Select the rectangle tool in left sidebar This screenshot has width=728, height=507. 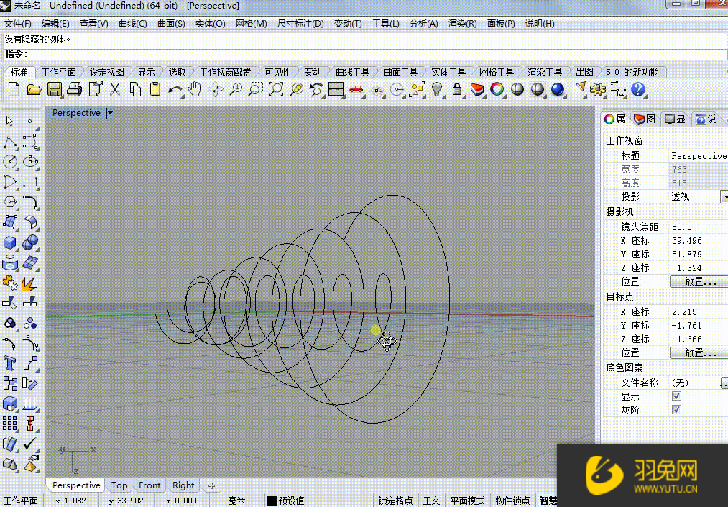pyautogui.click(x=30, y=182)
